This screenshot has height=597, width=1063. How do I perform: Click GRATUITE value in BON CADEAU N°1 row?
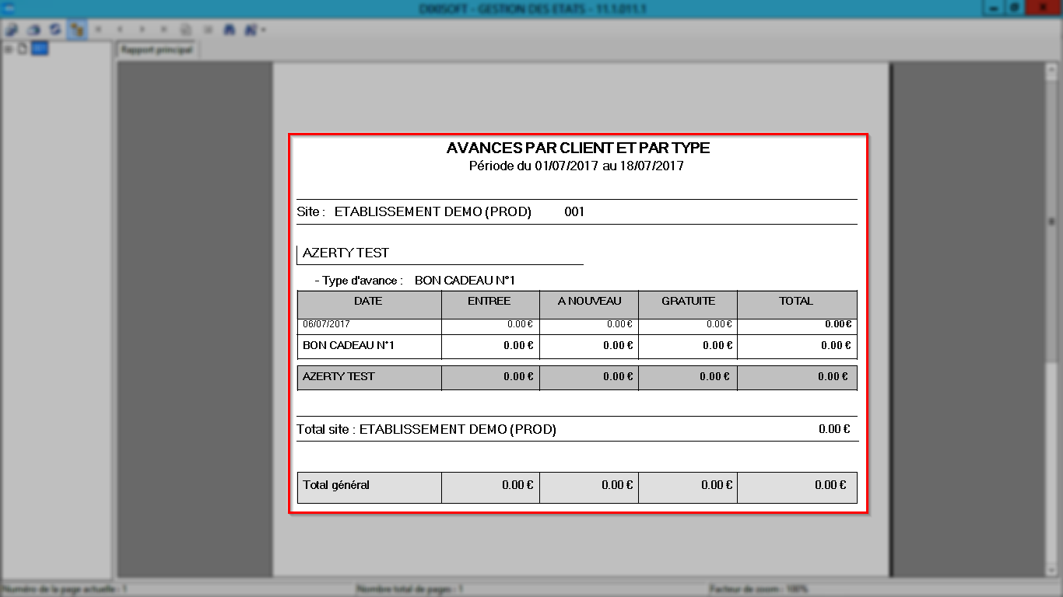point(717,345)
